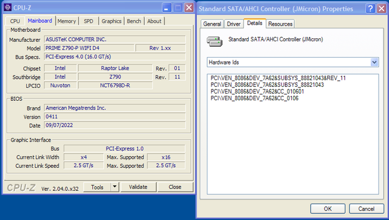Click the American Megatrends Inc. BIOS brand

point(115,108)
